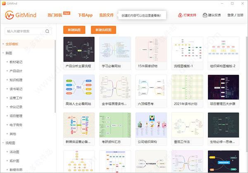The width and height of the screenshot is (248, 173).
Task: Select 项目管理 category in sidebar
Action: tap(17, 115)
